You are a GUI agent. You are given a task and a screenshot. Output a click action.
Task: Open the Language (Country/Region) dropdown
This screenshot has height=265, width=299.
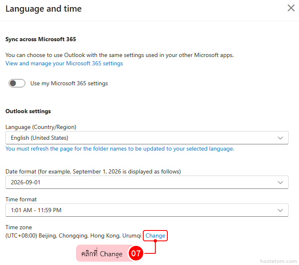(147, 138)
